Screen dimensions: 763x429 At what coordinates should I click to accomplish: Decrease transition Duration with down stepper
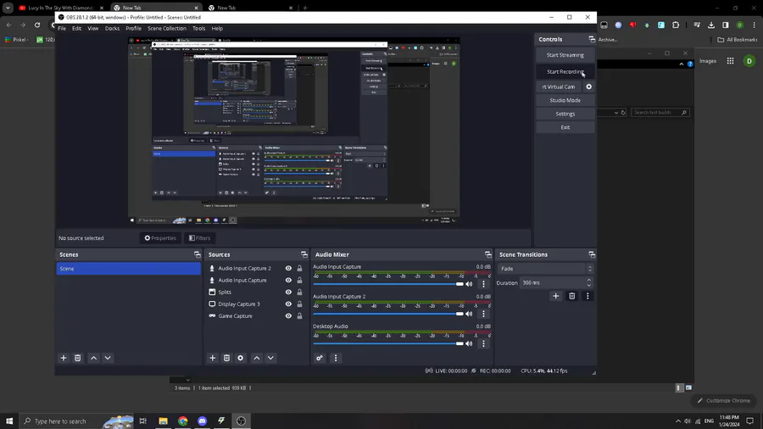tap(589, 285)
